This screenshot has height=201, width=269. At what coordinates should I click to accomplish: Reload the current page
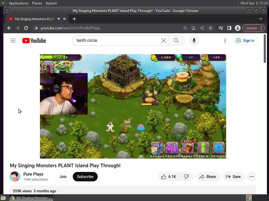[x=26, y=28]
